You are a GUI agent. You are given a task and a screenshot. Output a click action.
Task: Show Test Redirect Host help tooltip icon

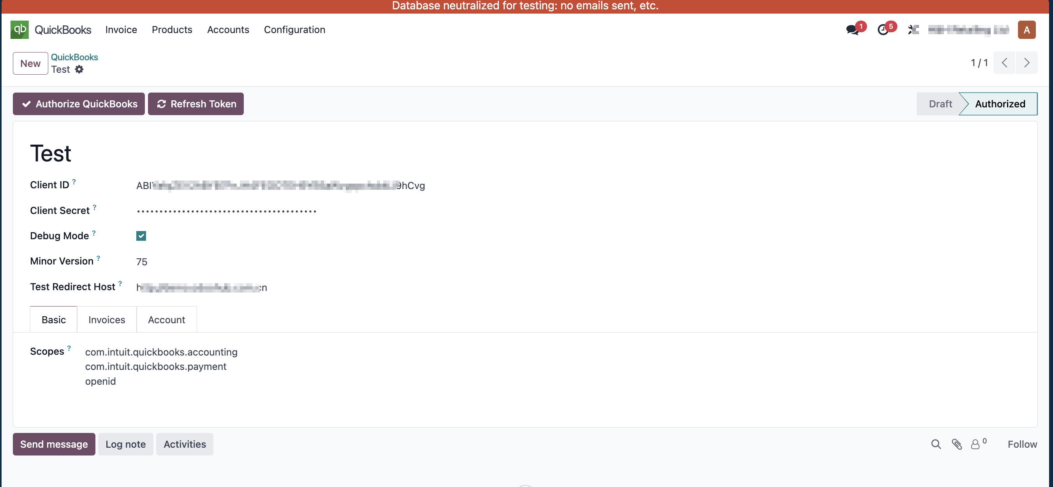[x=120, y=284]
